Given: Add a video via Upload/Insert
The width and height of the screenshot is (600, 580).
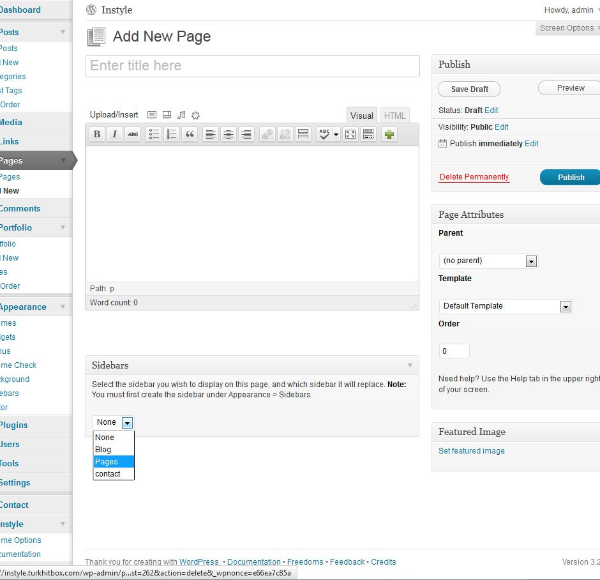Looking at the screenshot, I should point(167,115).
